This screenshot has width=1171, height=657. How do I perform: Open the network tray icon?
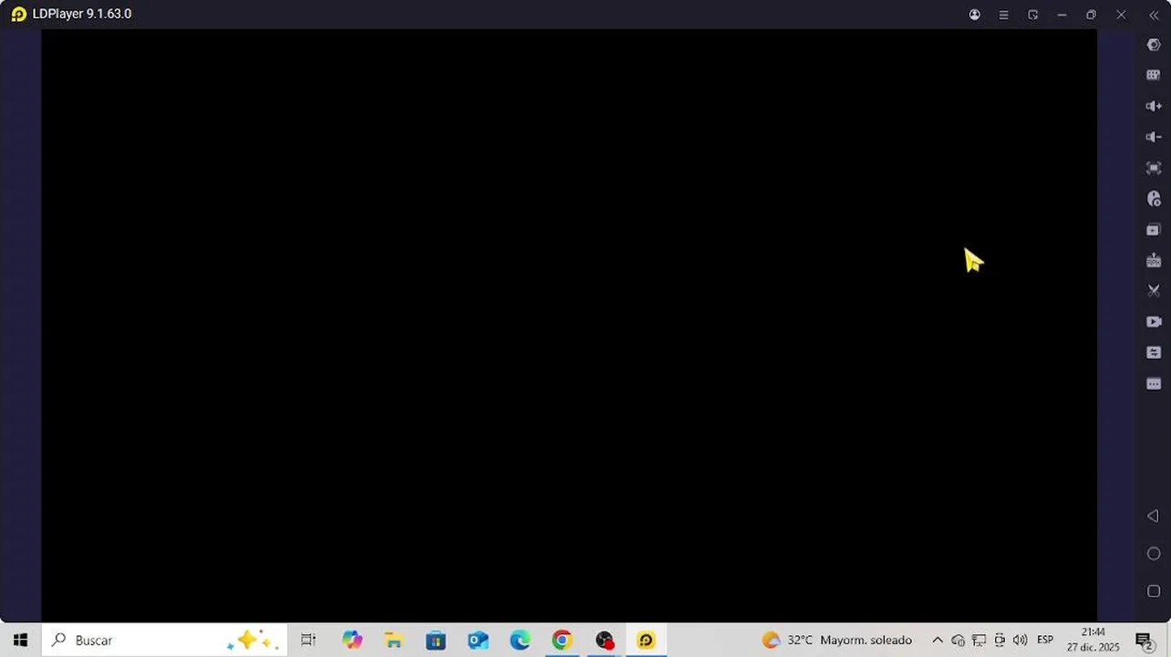click(x=979, y=641)
